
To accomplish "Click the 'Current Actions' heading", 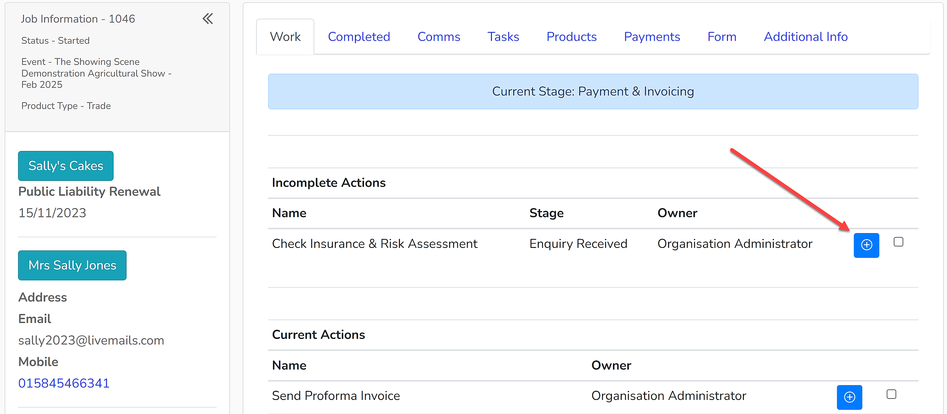I will 318,335.
